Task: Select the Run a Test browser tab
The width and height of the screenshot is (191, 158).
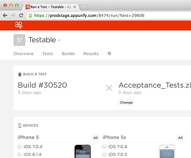Action: pyautogui.click(x=51, y=7)
